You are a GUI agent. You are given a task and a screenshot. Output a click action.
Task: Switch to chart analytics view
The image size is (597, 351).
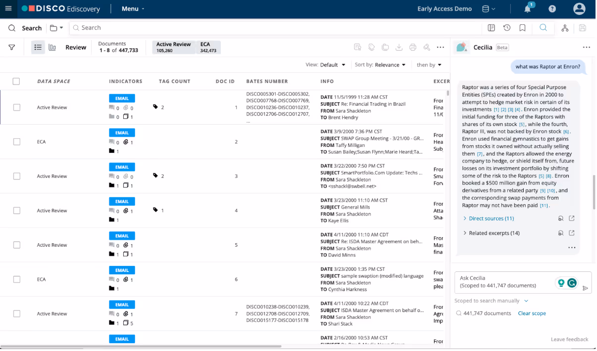pos(52,47)
